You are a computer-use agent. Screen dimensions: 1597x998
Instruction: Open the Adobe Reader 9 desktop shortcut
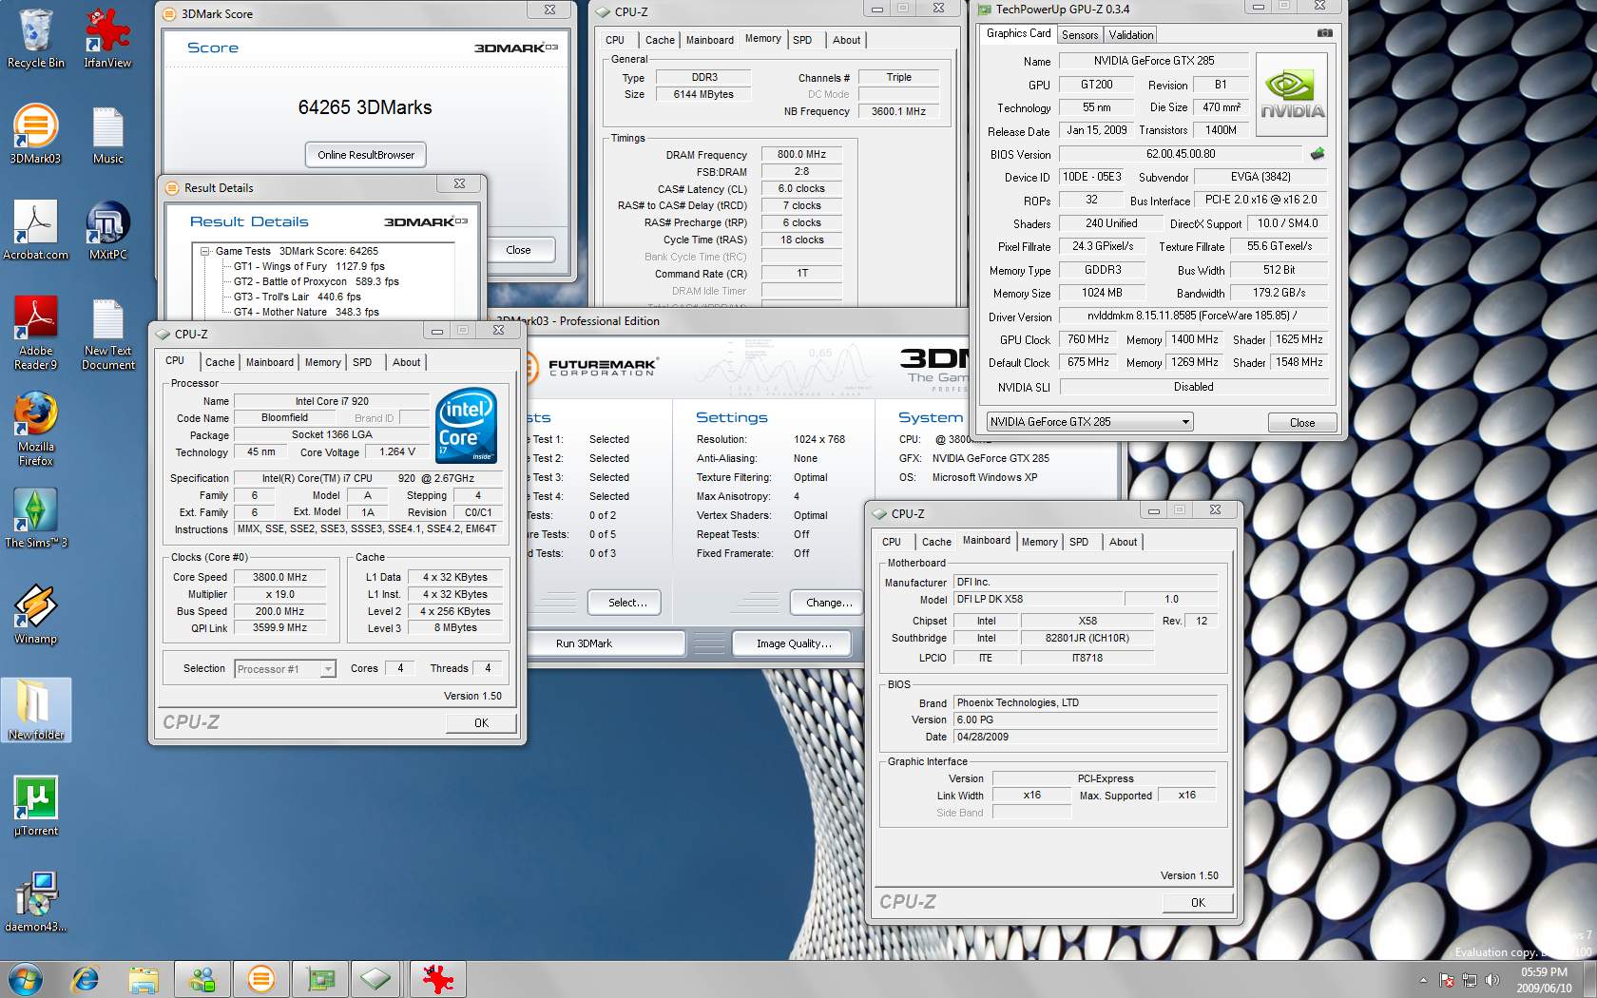pyautogui.click(x=36, y=333)
